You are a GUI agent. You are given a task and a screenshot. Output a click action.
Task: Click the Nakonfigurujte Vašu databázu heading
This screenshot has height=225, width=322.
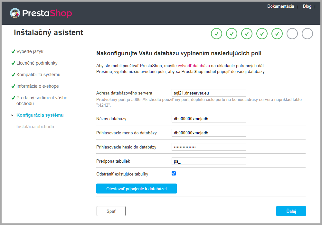(179, 53)
